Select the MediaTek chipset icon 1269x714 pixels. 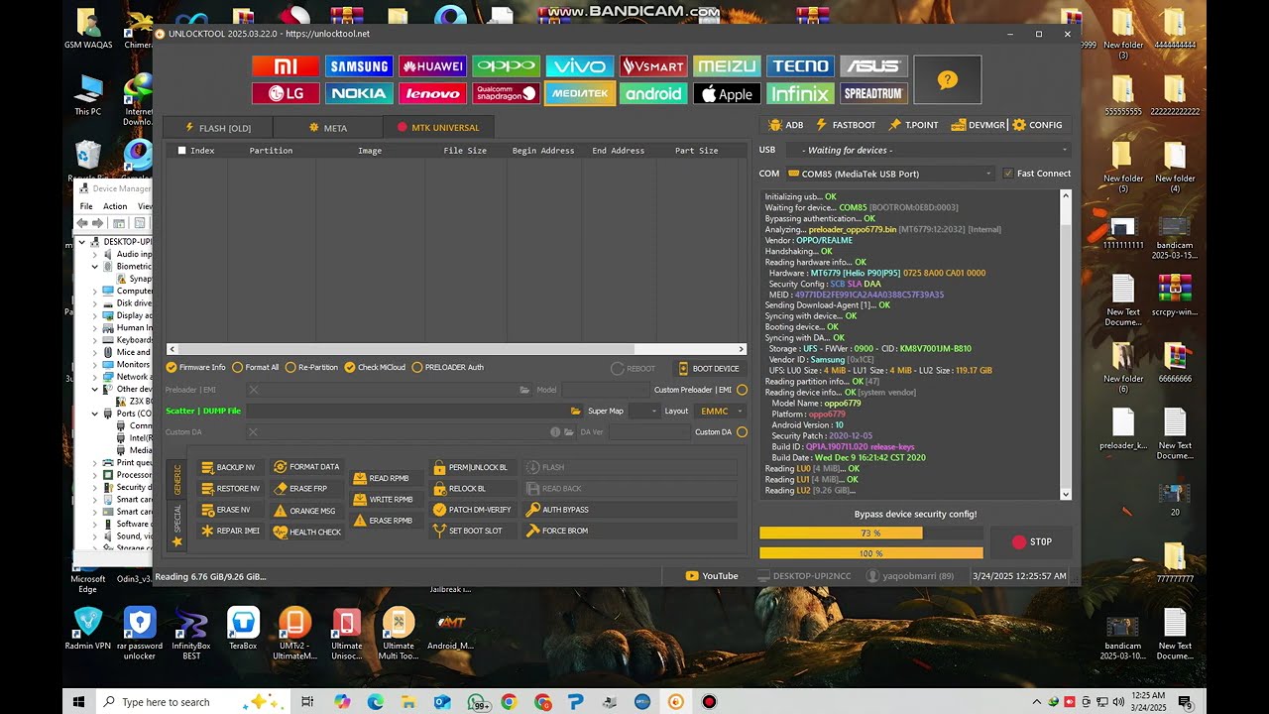[579, 93]
